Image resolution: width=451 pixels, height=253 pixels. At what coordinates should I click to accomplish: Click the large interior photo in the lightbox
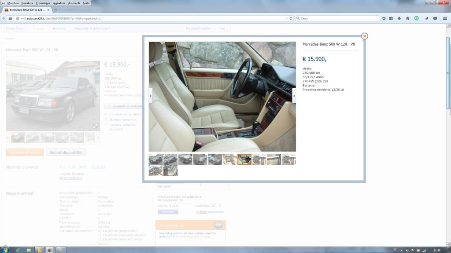(222, 97)
